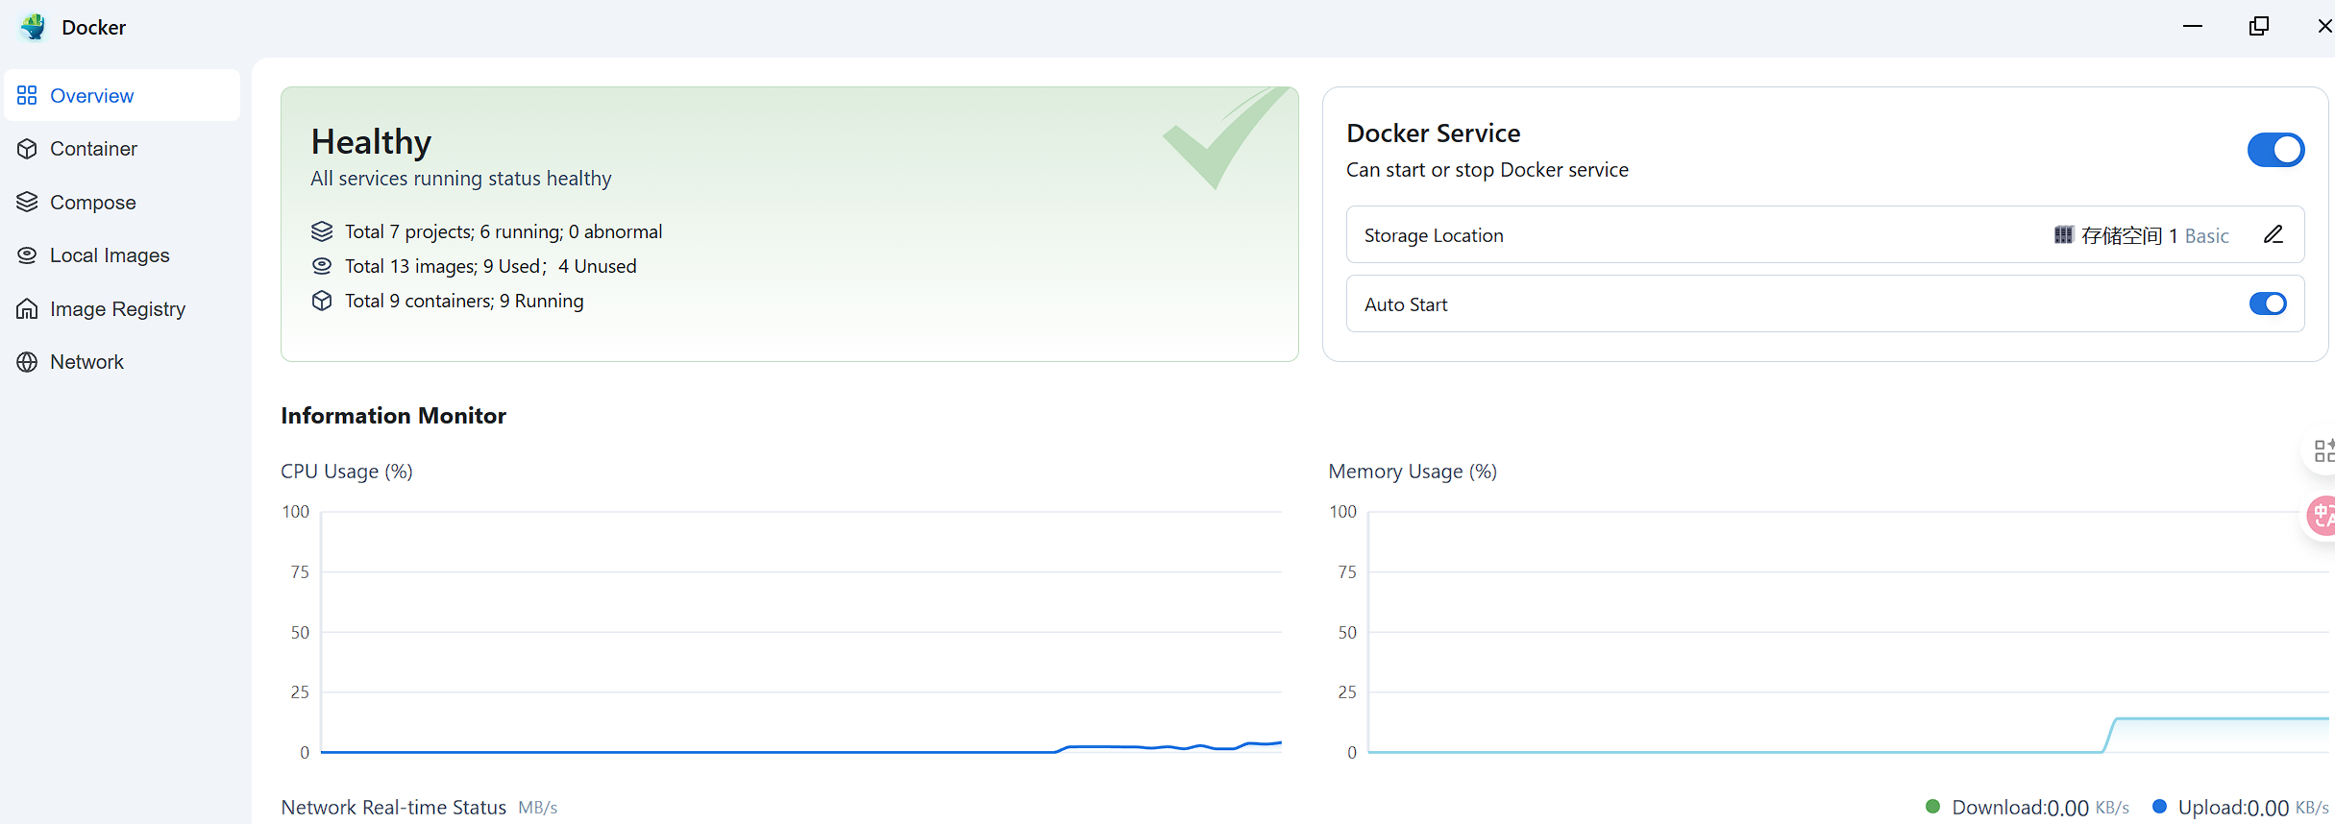Click the Container cube icon in sidebar
The width and height of the screenshot is (2335, 824).
pos(27,149)
